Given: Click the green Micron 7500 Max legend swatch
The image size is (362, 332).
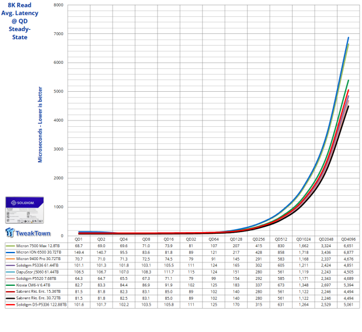Looking at the screenshot, I should click(11, 245).
